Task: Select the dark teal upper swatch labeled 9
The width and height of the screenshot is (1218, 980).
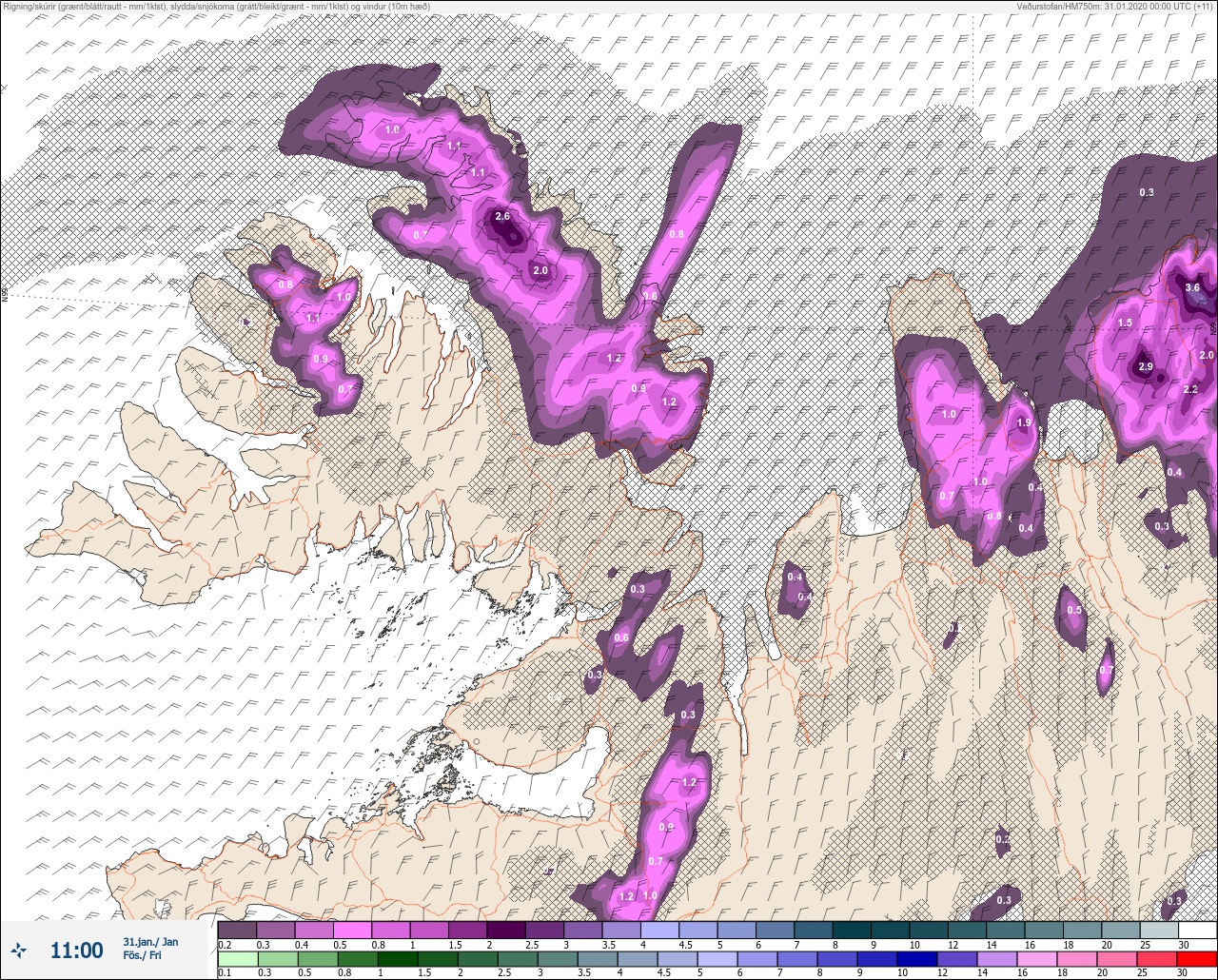Action: 890,930
